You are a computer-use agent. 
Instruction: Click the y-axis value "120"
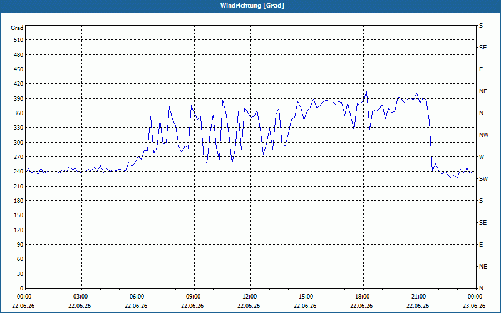[19, 230]
